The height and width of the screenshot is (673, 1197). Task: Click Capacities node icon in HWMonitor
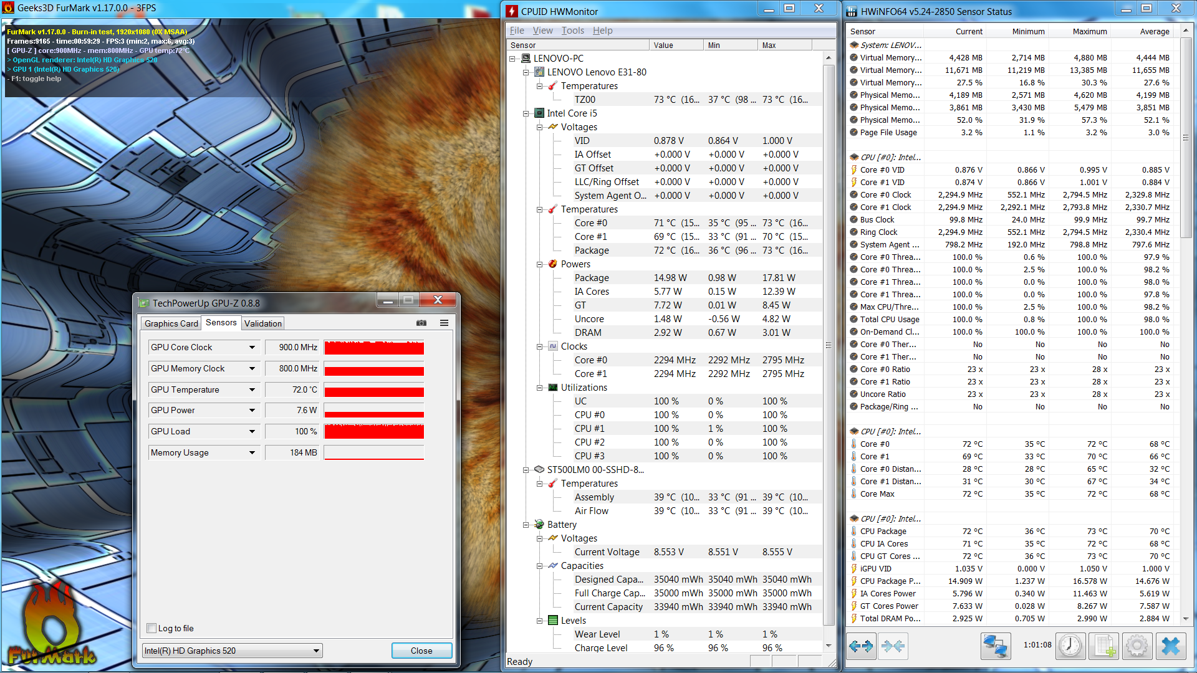(x=553, y=566)
